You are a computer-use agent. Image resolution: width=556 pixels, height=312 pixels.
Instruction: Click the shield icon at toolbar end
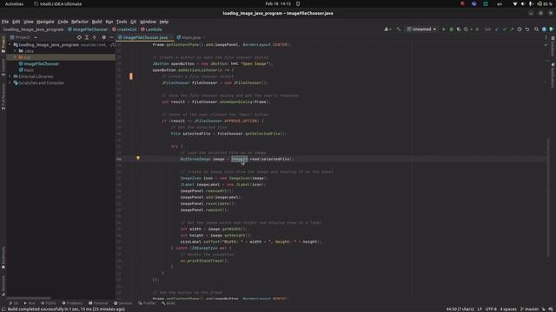coord(552,29)
